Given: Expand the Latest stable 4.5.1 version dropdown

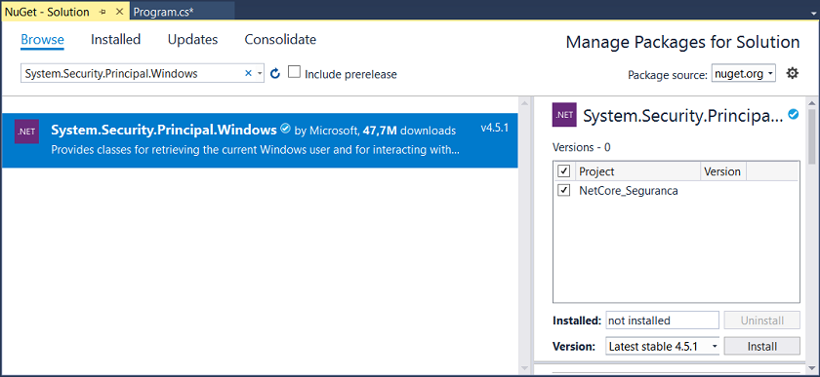Looking at the screenshot, I should (x=662, y=346).
